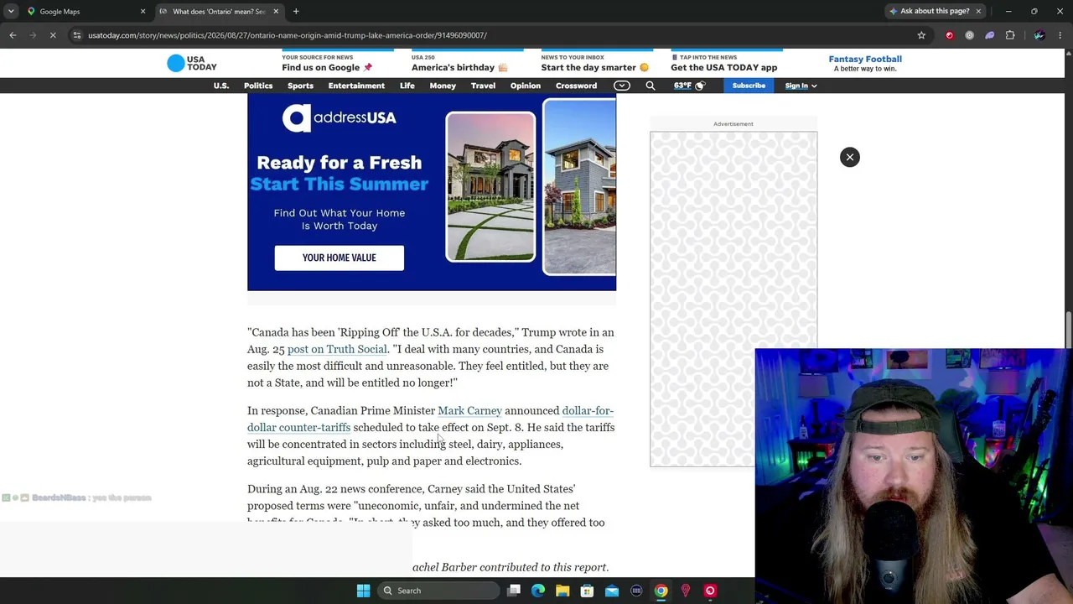Open the Entertainment section

[x=356, y=86]
